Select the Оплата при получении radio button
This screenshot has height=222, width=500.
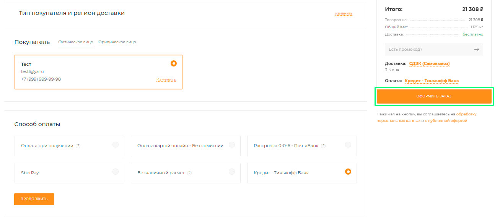pos(116,145)
